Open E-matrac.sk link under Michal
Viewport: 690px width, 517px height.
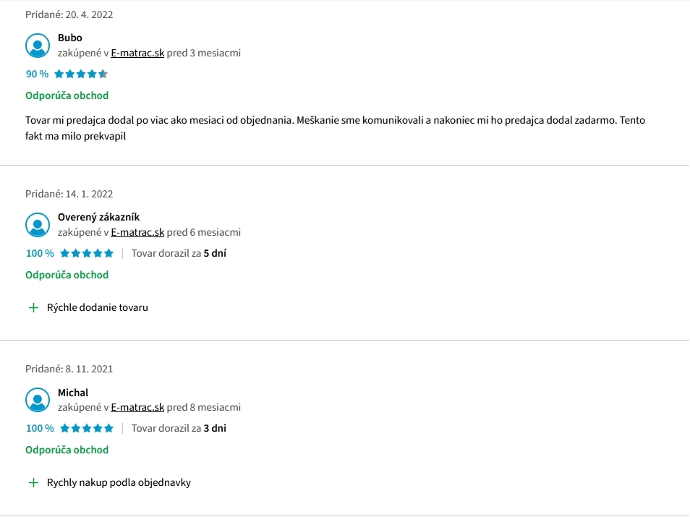click(137, 407)
